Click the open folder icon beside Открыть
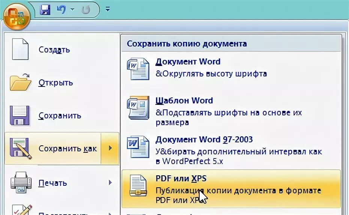 pos(20,82)
